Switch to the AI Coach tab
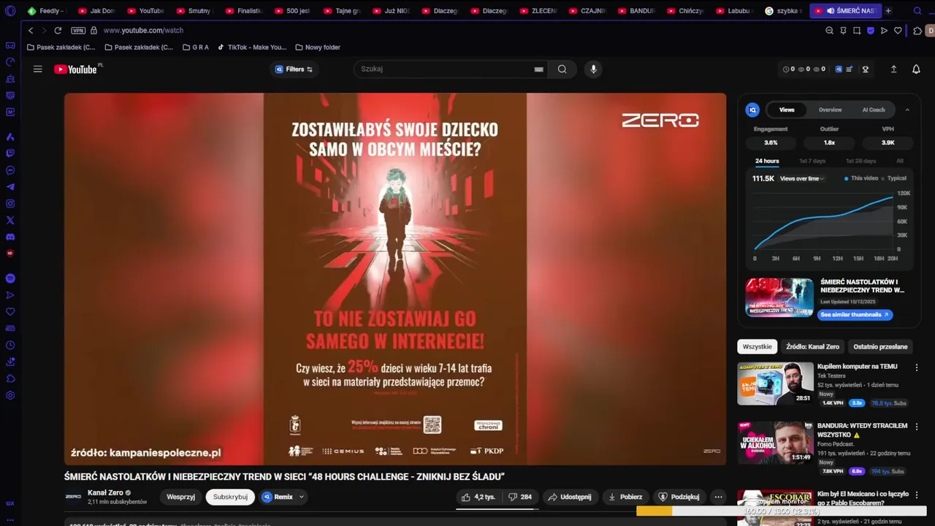This screenshot has height=526, width=935. click(874, 110)
